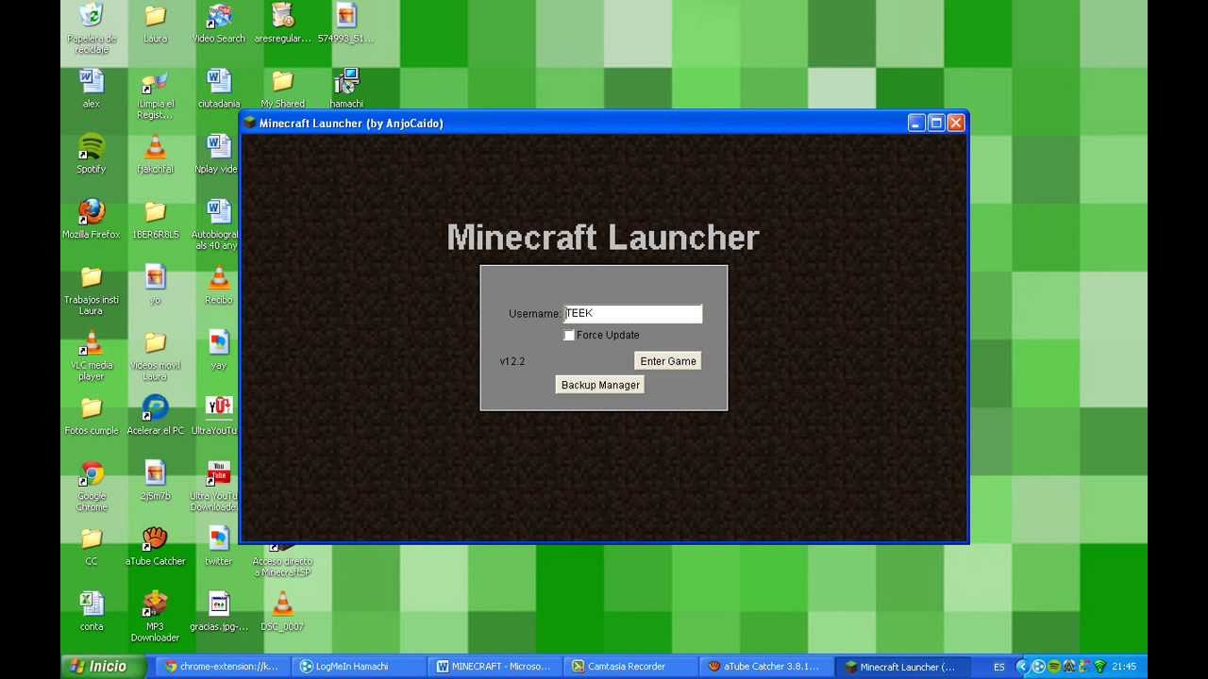Screen dimensions: 1208x679
Task: Switch to LogMeIn Hamachi in the taskbar
Action: (x=358, y=667)
